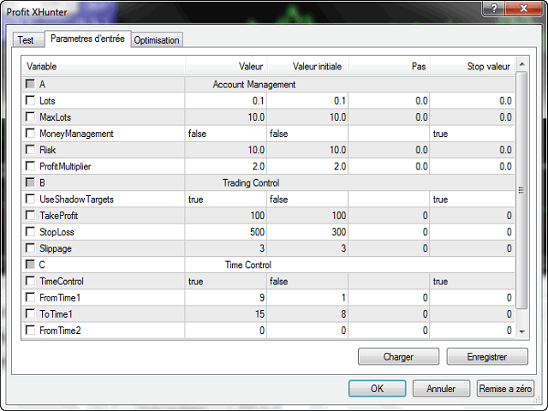Click the help question mark button
The image size is (548, 411).
pos(493,9)
